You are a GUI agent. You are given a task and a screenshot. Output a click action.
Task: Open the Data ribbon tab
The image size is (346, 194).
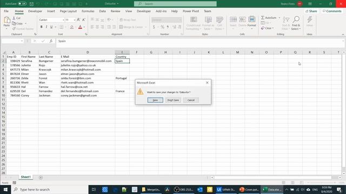(102, 11)
